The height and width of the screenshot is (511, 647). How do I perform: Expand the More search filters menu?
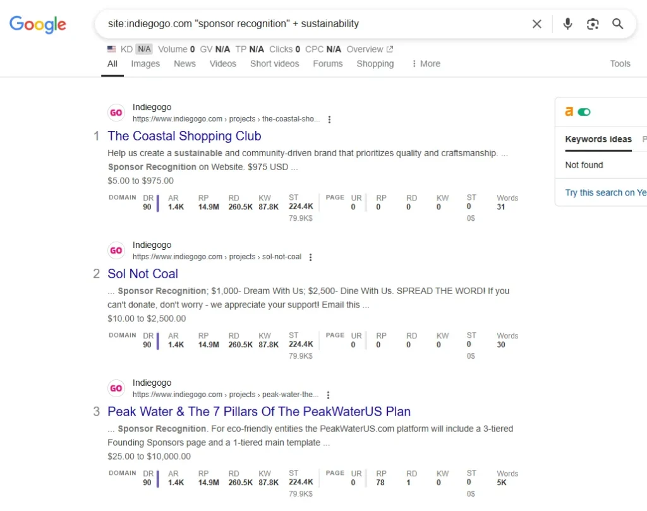pyautogui.click(x=426, y=64)
